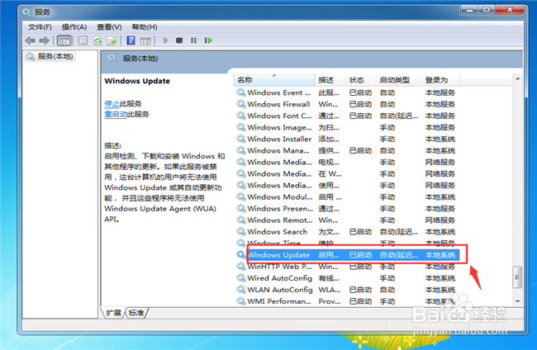Viewport: 537px width, 350px height.
Task: Click the Start Service play icon
Action: point(165,40)
